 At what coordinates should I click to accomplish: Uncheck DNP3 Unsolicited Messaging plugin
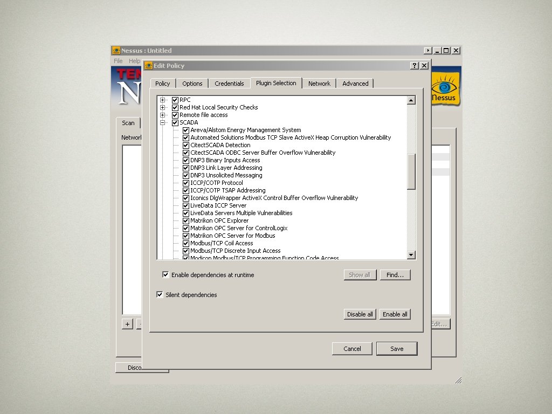click(x=186, y=175)
